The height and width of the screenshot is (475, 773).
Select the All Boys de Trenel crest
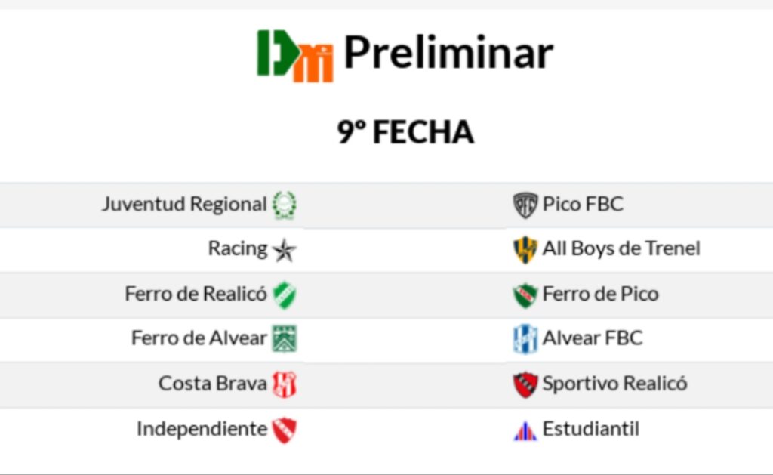coord(525,250)
